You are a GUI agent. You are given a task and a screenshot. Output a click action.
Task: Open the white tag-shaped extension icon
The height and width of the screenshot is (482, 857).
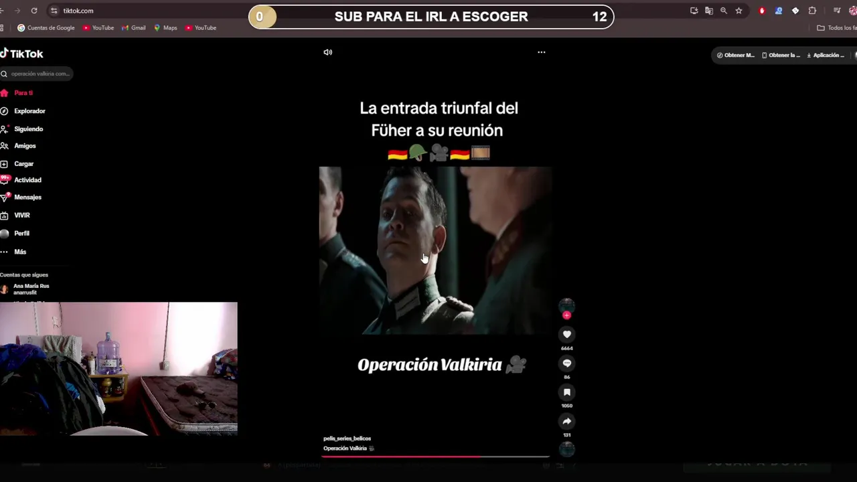[x=795, y=11]
